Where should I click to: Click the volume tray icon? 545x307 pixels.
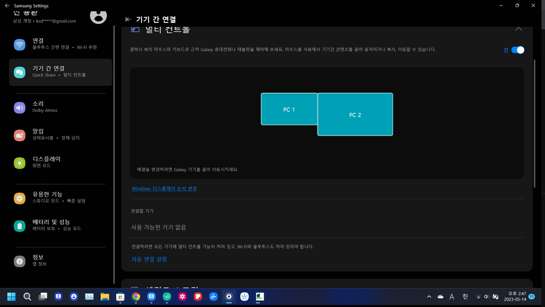[486, 297]
